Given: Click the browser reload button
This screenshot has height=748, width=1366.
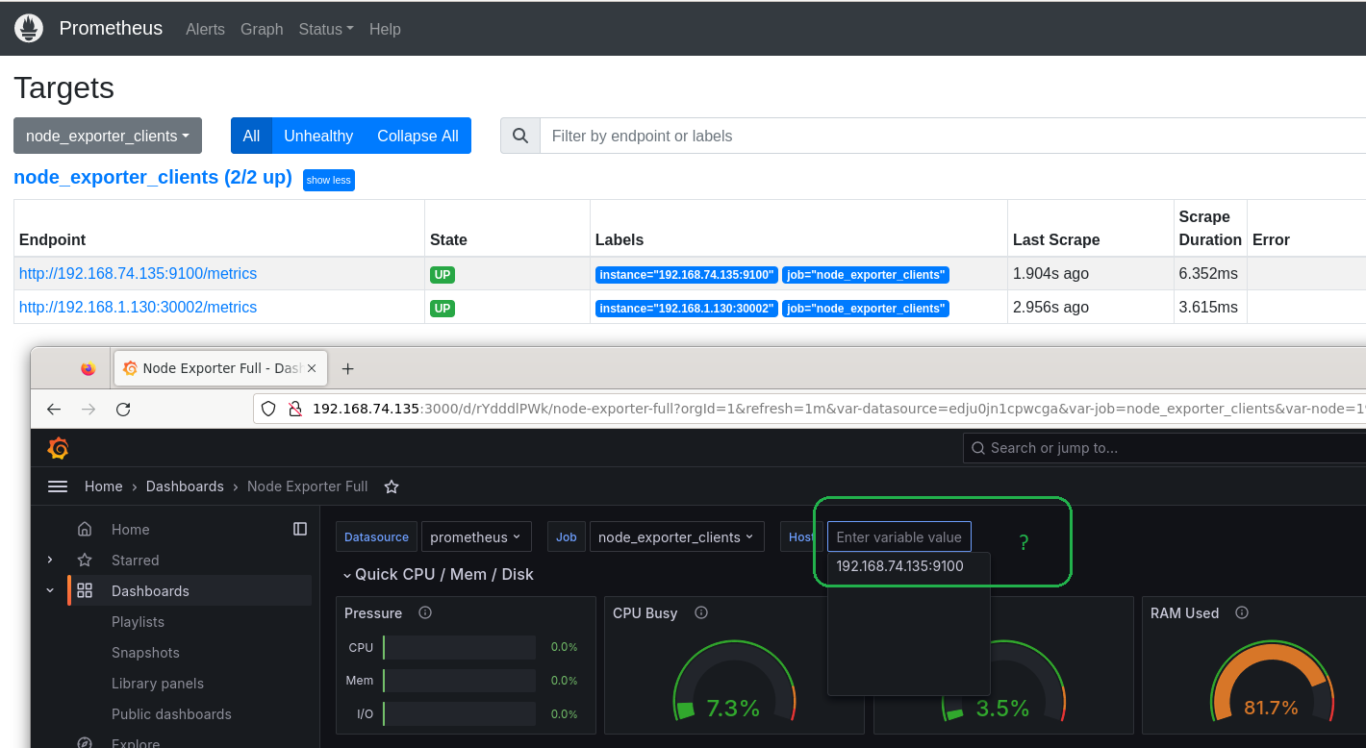Looking at the screenshot, I should pyautogui.click(x=123, y=410).
